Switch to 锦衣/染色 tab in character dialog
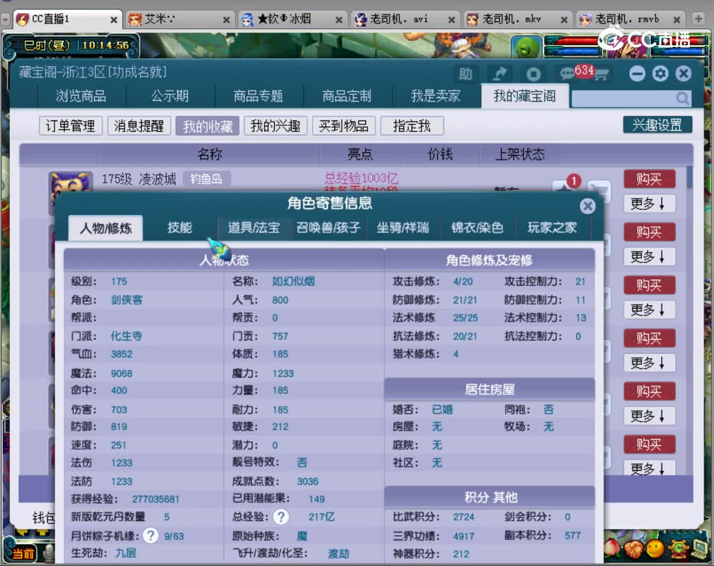Image resolution: width=714 pixels, height=566 pixels. (x=477, y=228)
